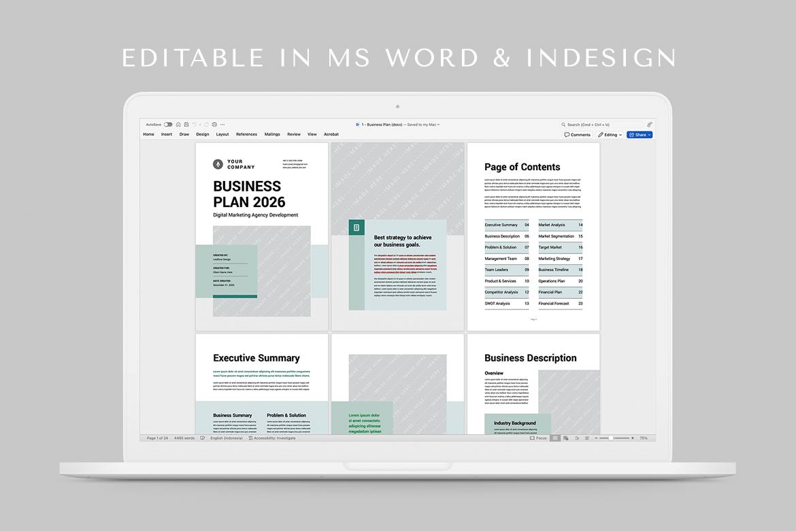Image resolution: width=796 pixels, height=531 pixels.
Task: Click the Undo arrow icon
Action: point(194,125)
